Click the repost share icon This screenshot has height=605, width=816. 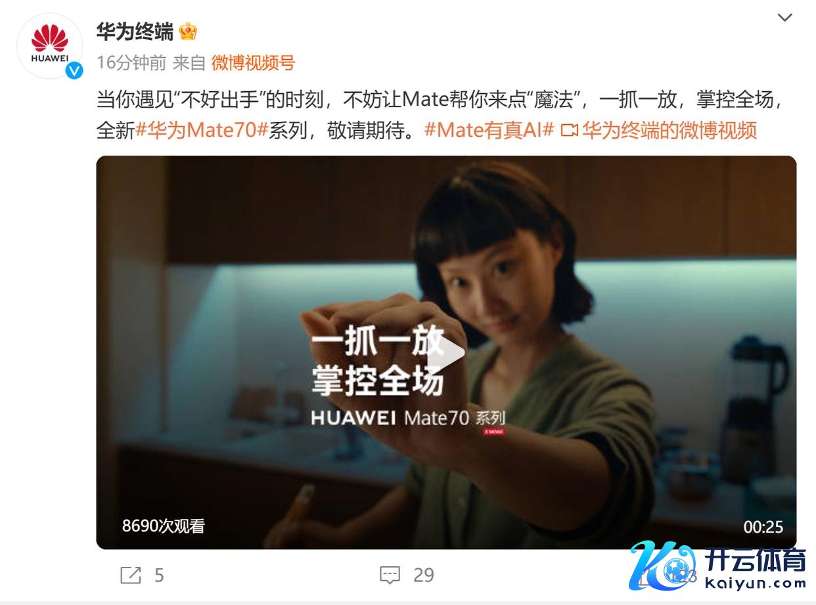click(131, 575)
